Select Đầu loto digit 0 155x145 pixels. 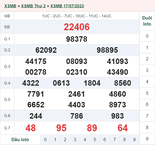pos(45,140)
